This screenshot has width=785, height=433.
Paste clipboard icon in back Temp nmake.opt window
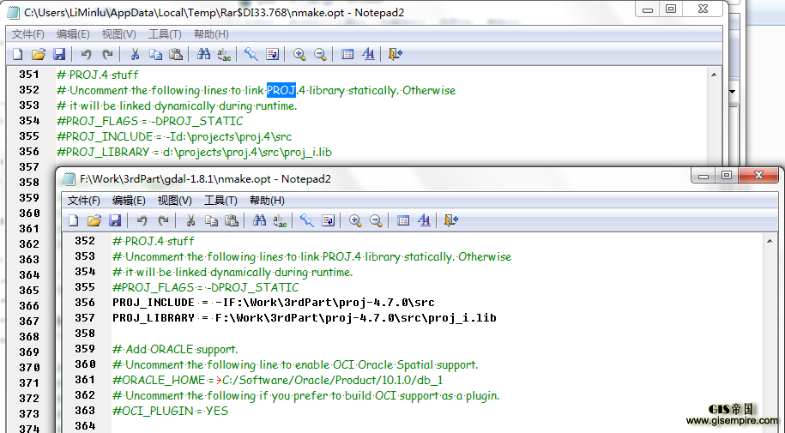tap(176, 54)
